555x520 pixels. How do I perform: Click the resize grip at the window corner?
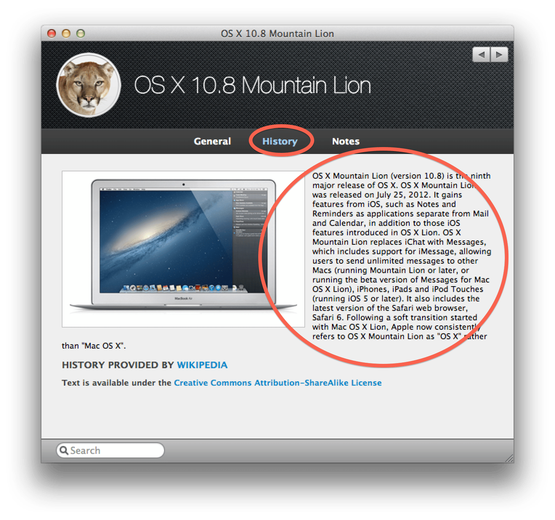(x=509, y=459)
